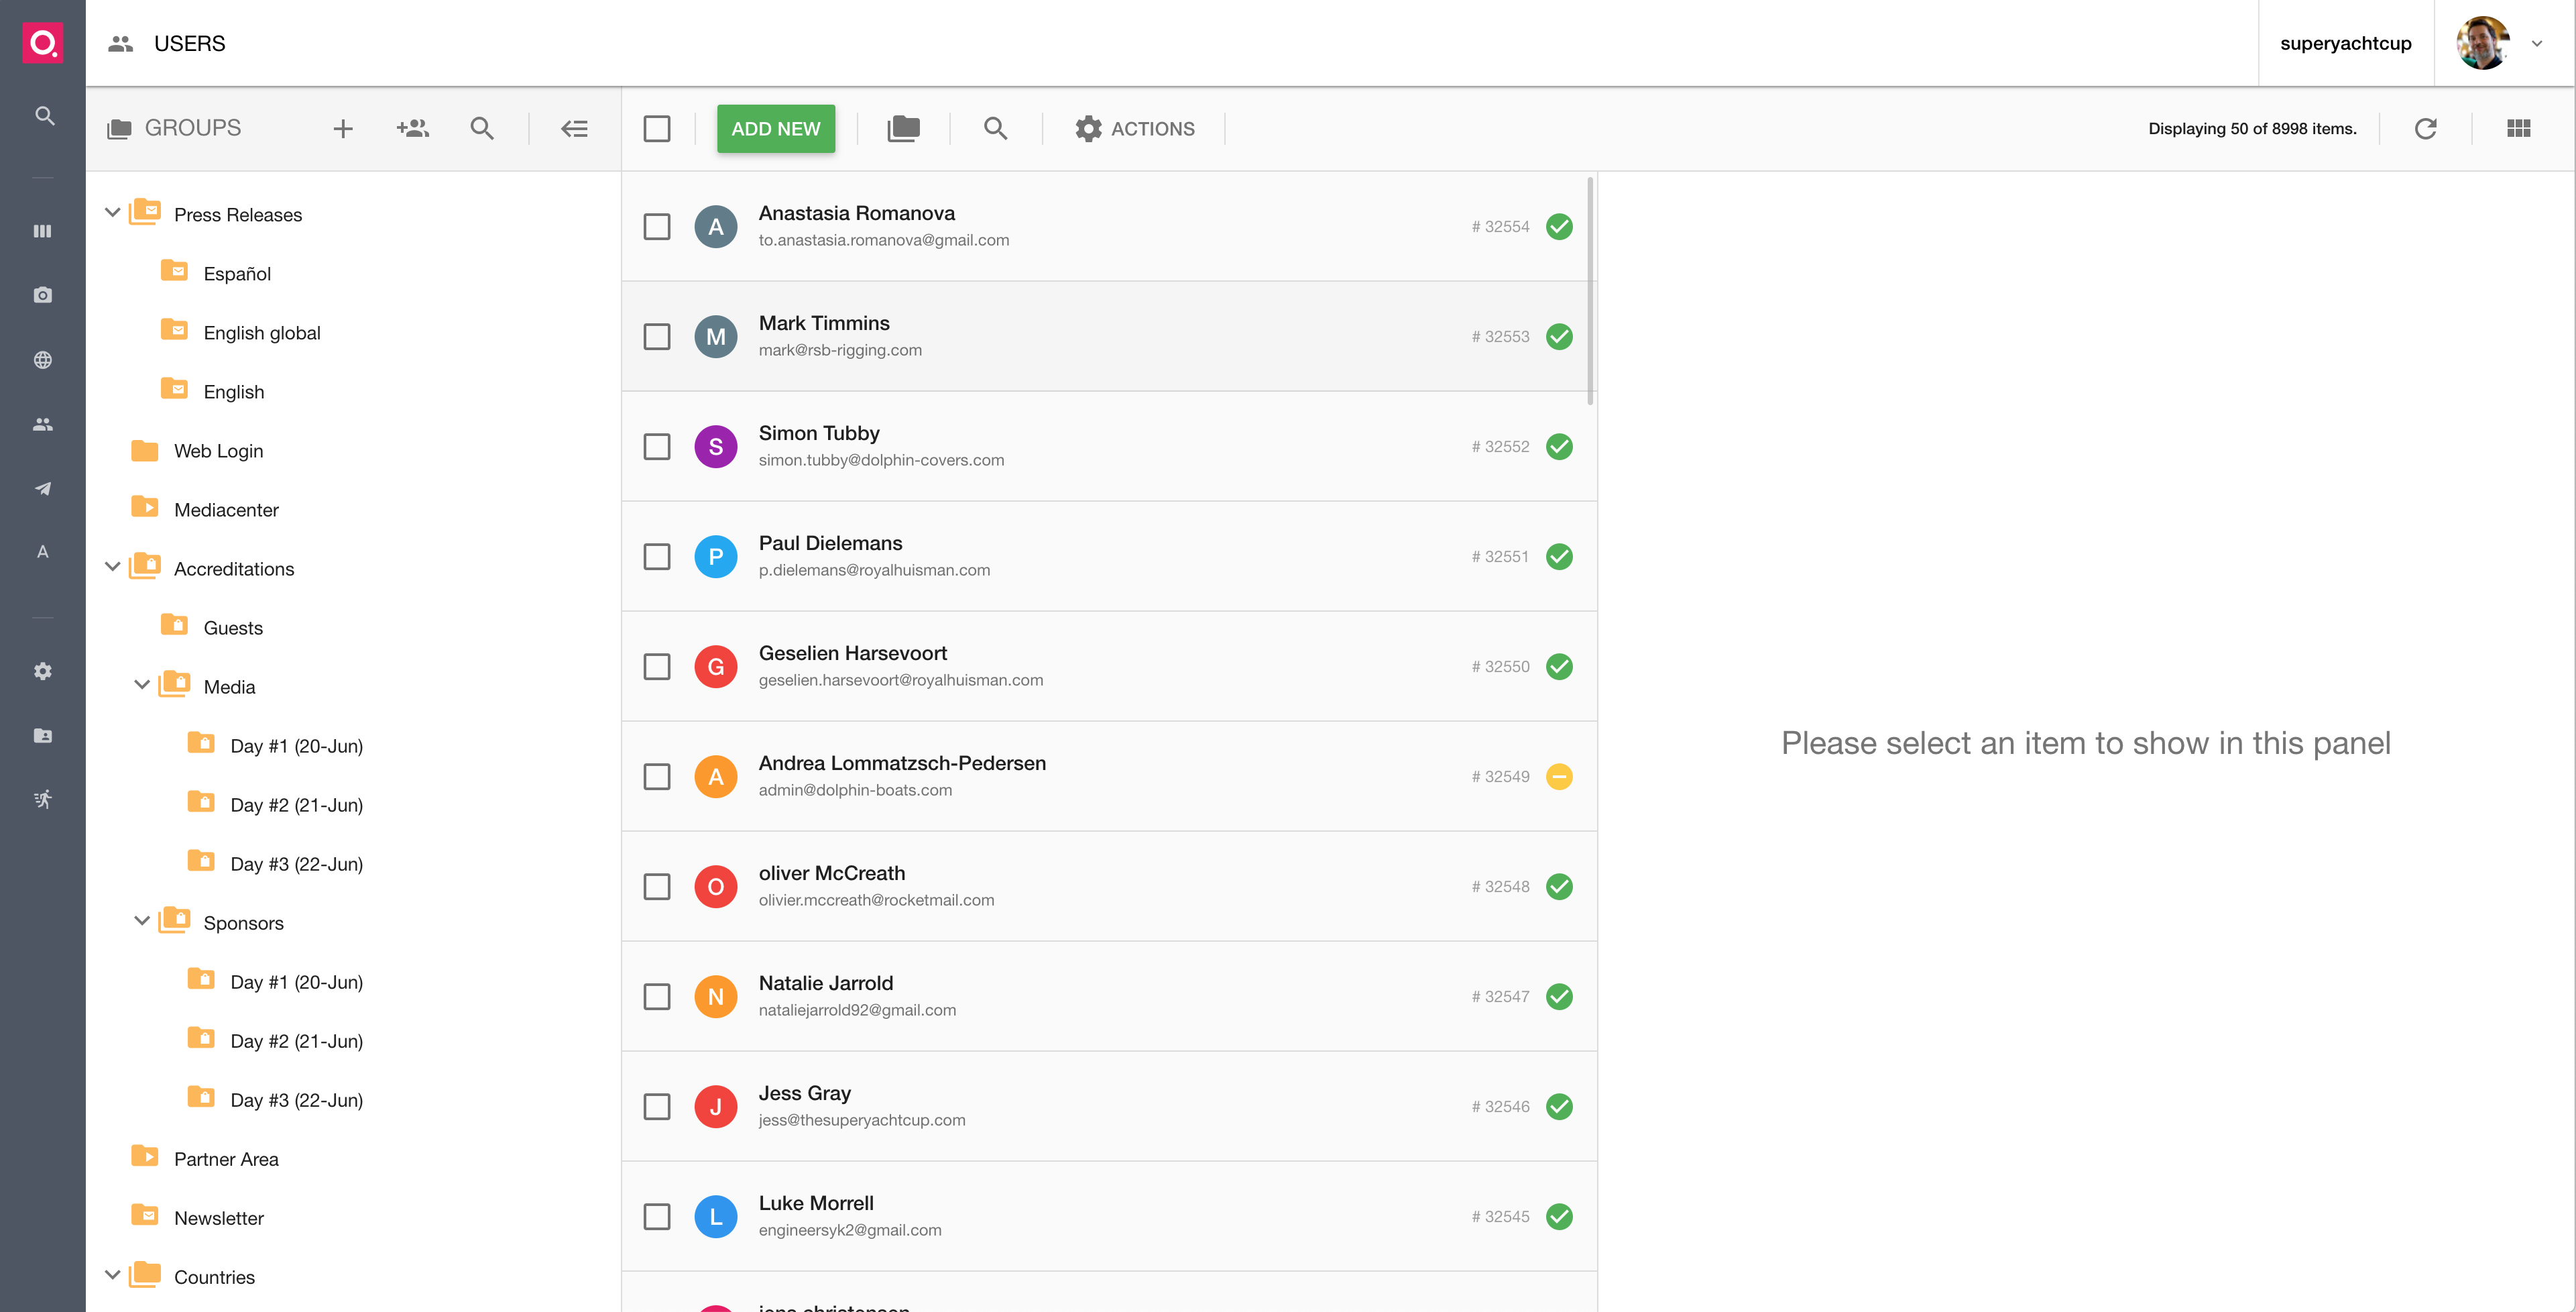The width and height of the screenshot is (2576, 1312).
Task: Open search icon in users toolbar
Action: 995,128
